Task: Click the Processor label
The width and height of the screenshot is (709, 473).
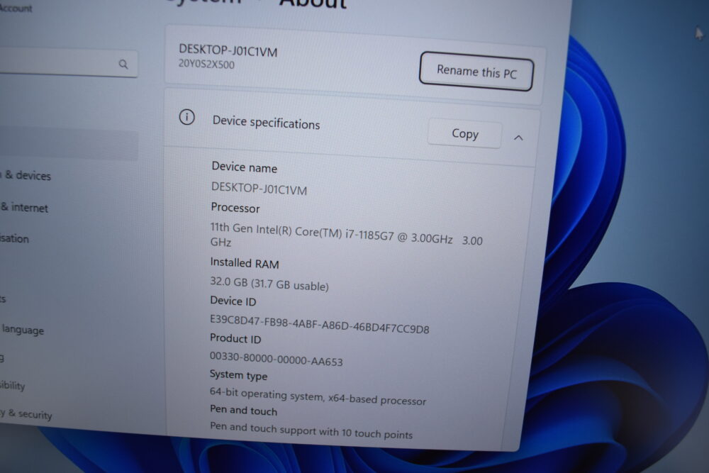Action: (235, 208)
